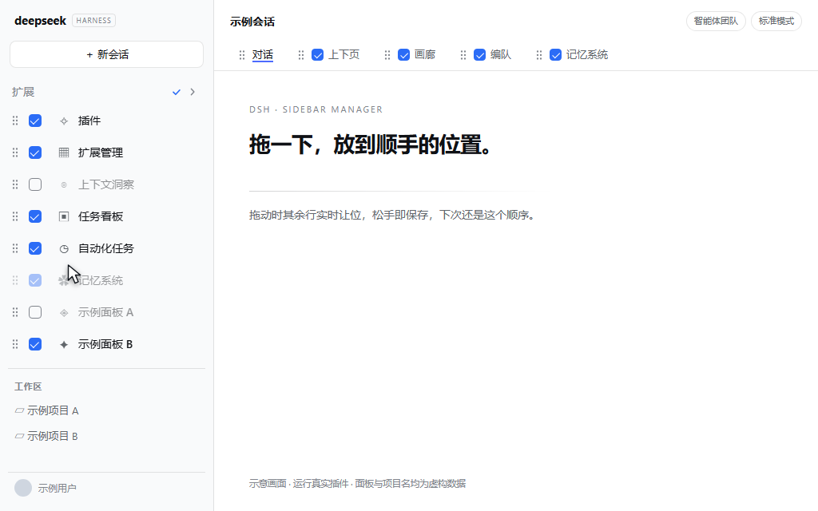Click drag handle of 任务看板 row
This screenshot has width=818, height=511.
point(15,216)
